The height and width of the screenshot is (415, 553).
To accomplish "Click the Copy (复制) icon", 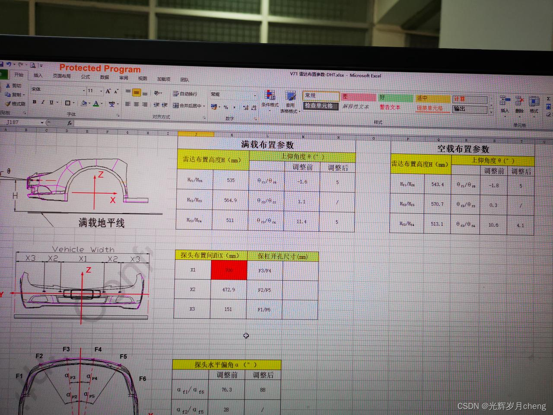I will coord(8,95).
